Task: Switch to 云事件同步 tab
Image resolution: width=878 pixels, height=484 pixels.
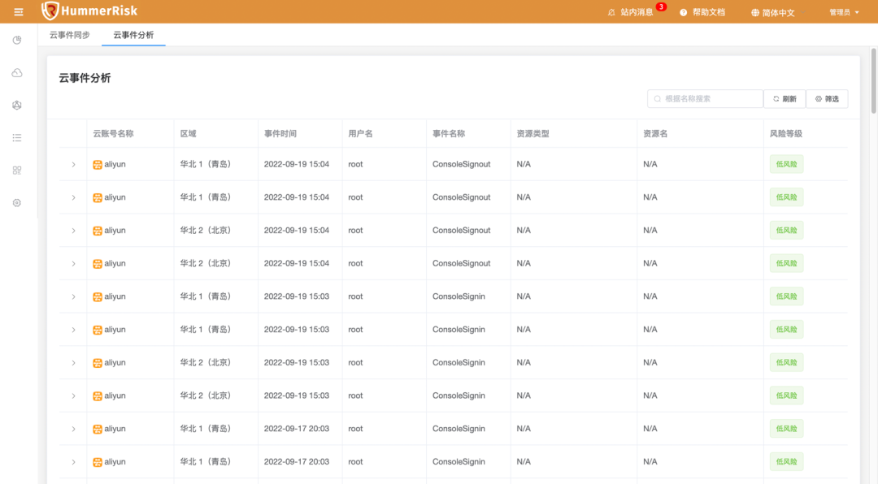Action: pyautogui.click(x=69, y=35)
